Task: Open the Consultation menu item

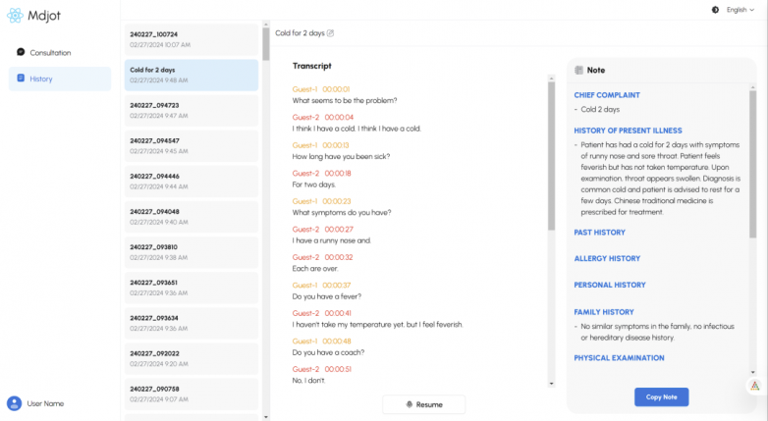Action: coord(50,53)
